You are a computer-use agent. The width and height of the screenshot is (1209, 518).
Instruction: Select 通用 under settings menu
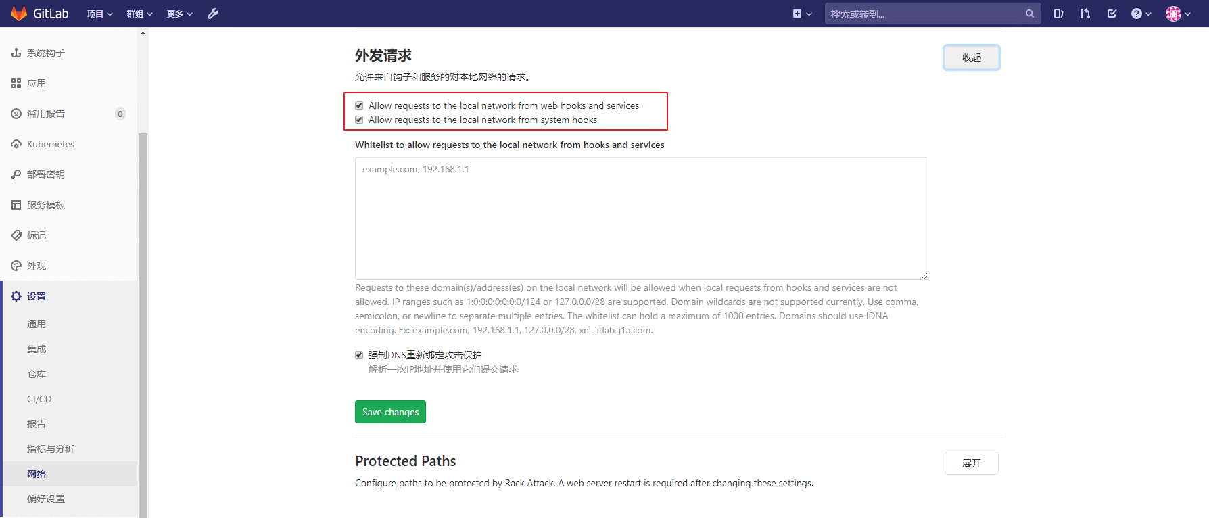[37, 324]
